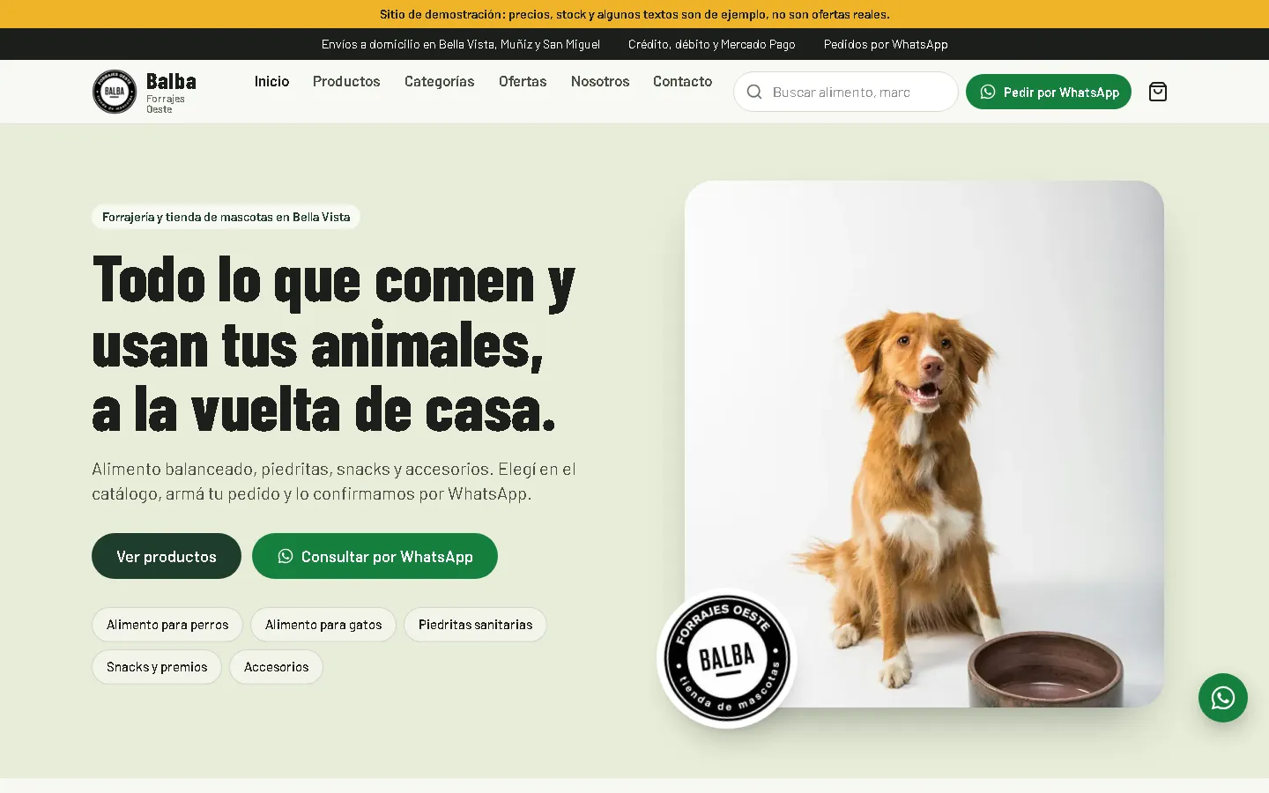Open the Categorías menu item

(439, 81)
